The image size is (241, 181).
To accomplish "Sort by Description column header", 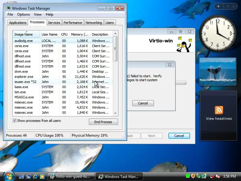I will pyautogui.click(x=102, y=34).
